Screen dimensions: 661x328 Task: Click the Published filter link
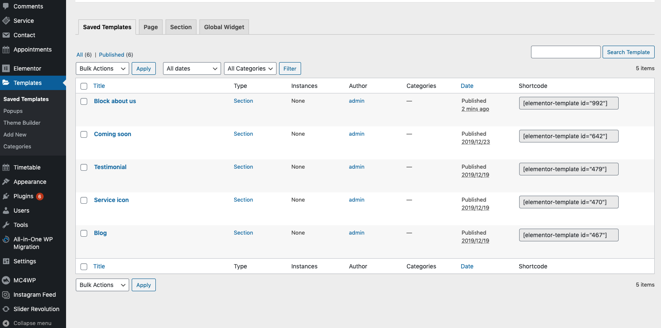(x=111, y=55)
